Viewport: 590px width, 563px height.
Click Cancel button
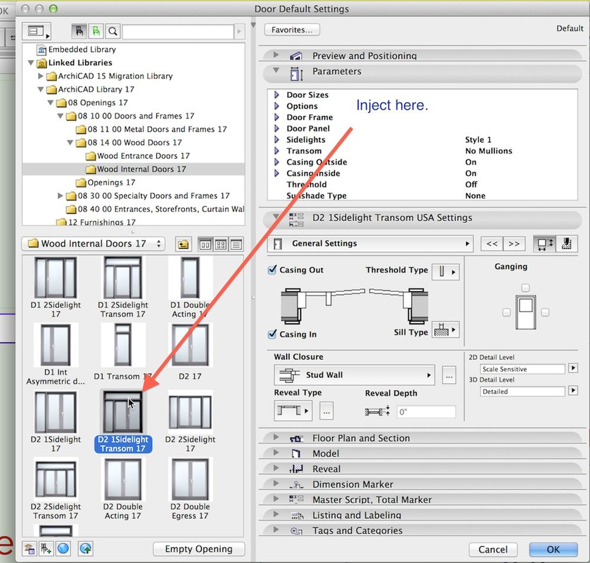(493, 549)
